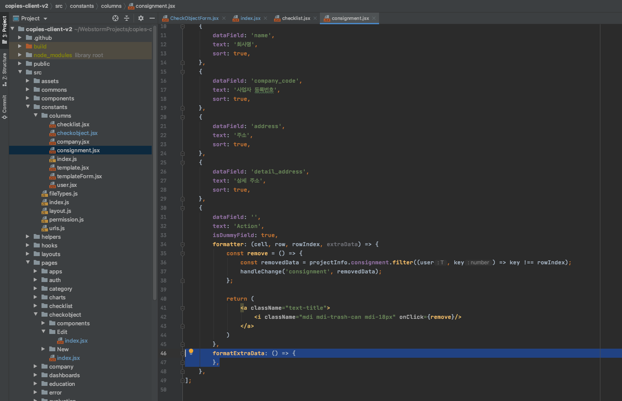Open the Commit tool window stripe
This screenshot has height=401, width=622.
tap(4, 107)
